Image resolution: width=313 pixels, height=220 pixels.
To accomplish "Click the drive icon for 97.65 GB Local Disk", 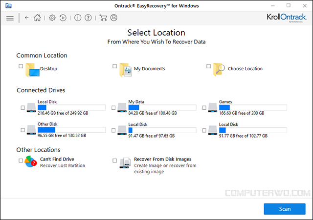I will click(x=122, y=130).
